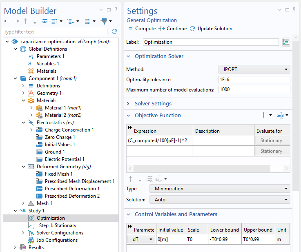Image resolution: width=301 pixels, height=252 pixels.
Task: Click the (C_computed/100[pF]-1)^2 expression cell
Action: coord(160,140)
